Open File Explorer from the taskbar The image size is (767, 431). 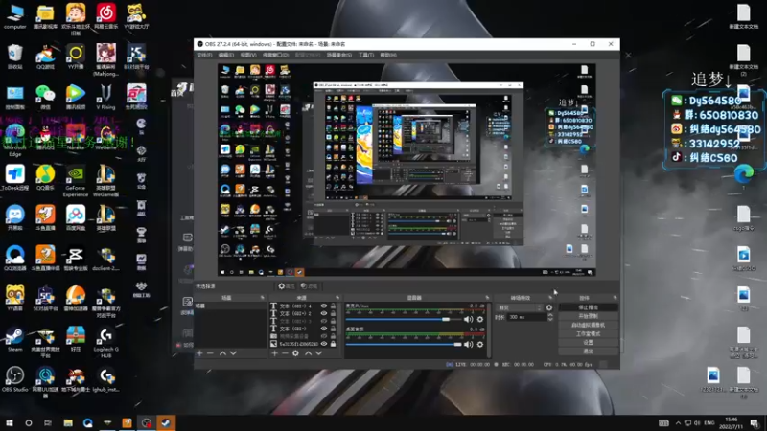click(x=68, y=423)
